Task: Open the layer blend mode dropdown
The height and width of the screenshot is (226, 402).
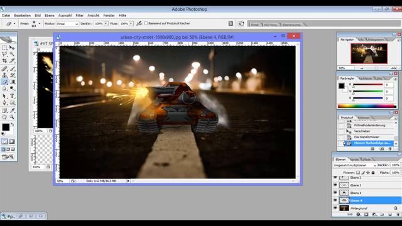Action: [354, 165]
